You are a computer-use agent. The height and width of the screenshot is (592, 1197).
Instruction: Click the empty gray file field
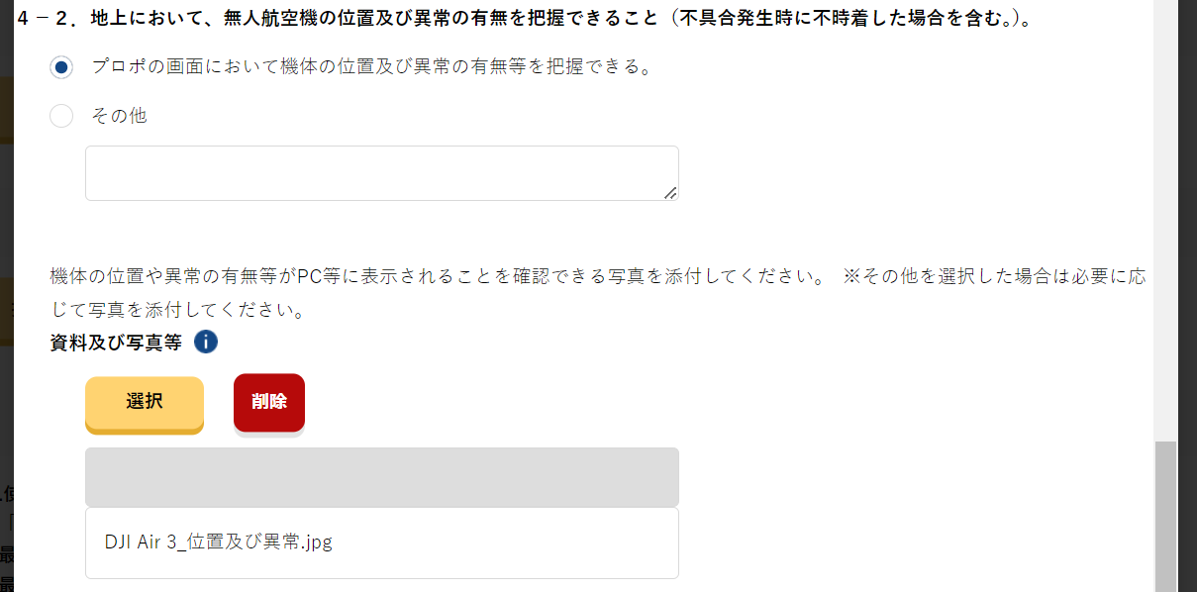coord(381,477)
